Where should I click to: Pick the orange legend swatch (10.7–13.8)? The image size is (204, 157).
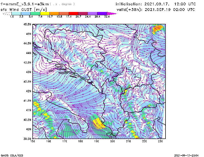pyautogui.click(x=54, y=13)
